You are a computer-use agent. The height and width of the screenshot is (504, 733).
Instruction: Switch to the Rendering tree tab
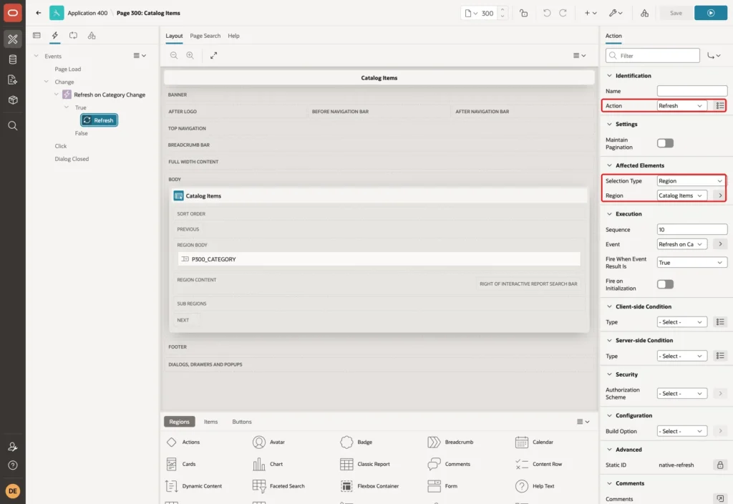37,36
